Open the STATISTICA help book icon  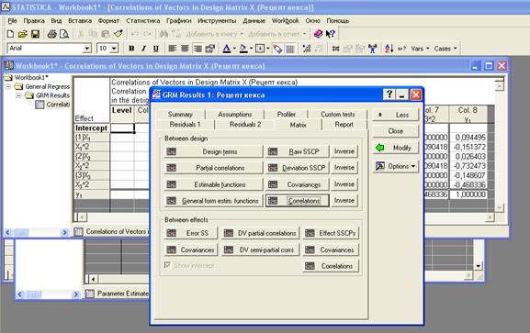[x=318, y=34]
